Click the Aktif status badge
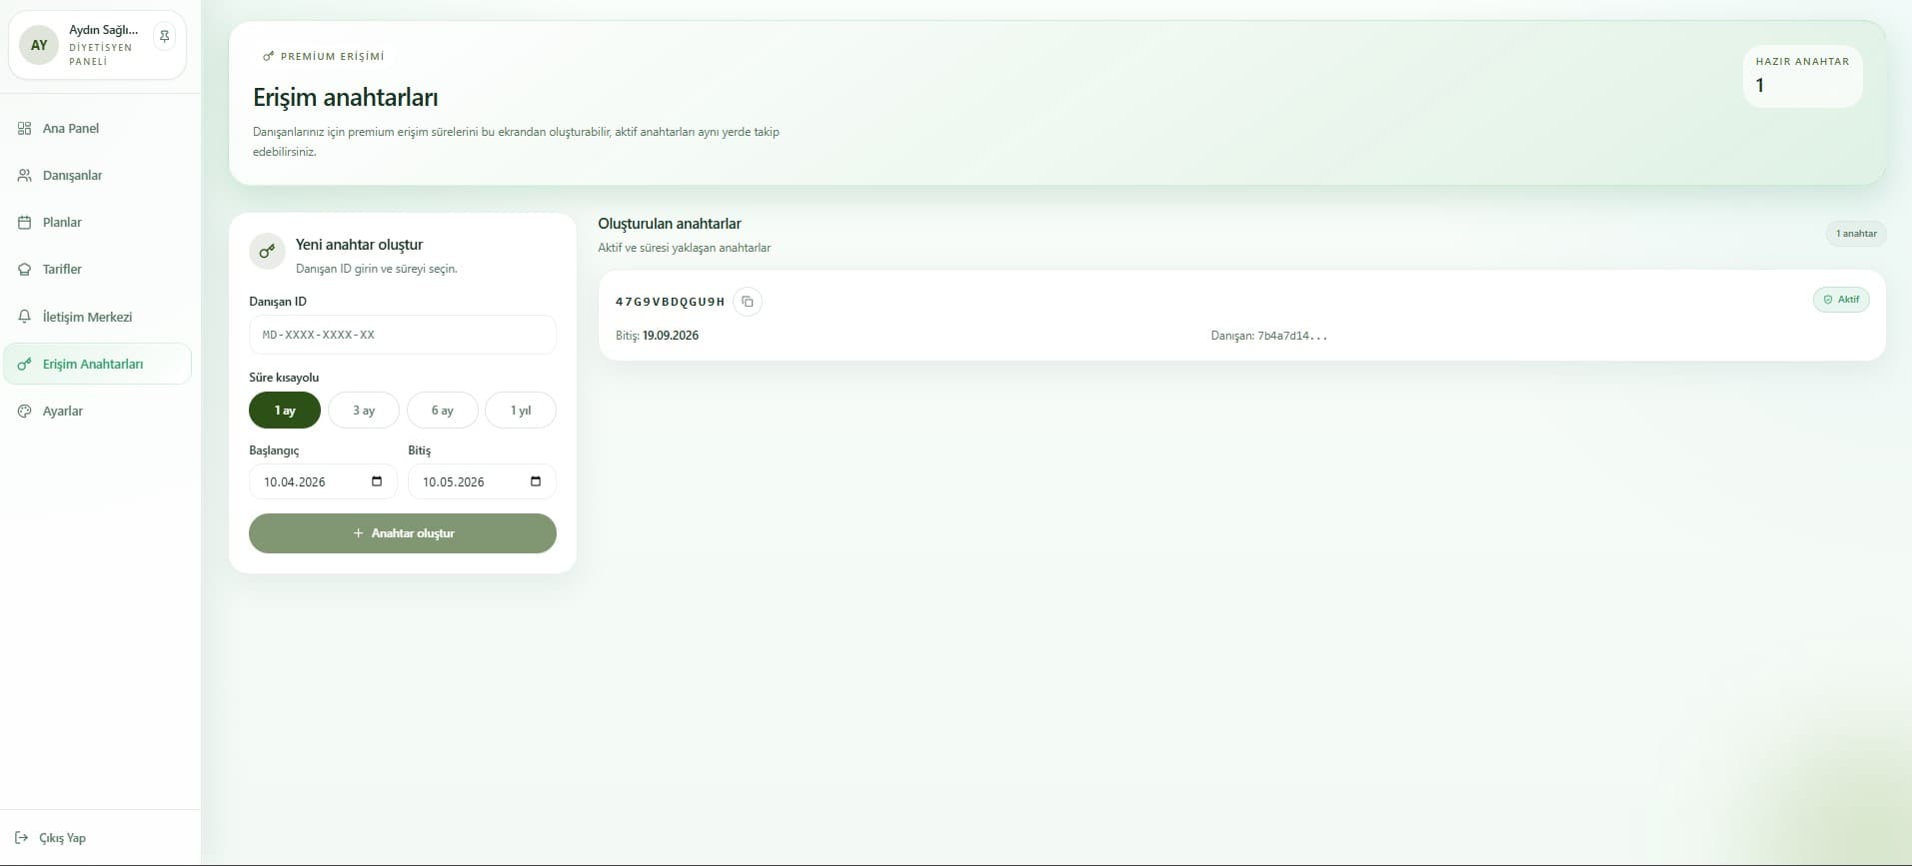The height and width of the screenshot is (866, 1912). pos(1840,300)
